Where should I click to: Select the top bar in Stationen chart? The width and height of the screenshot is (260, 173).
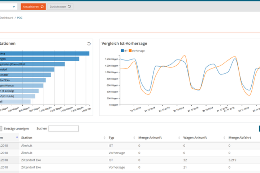click(45, 53)
